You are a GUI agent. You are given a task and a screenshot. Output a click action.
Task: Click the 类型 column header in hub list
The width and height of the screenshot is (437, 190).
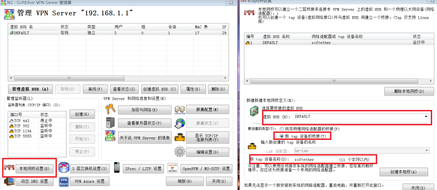coord(99,27)
